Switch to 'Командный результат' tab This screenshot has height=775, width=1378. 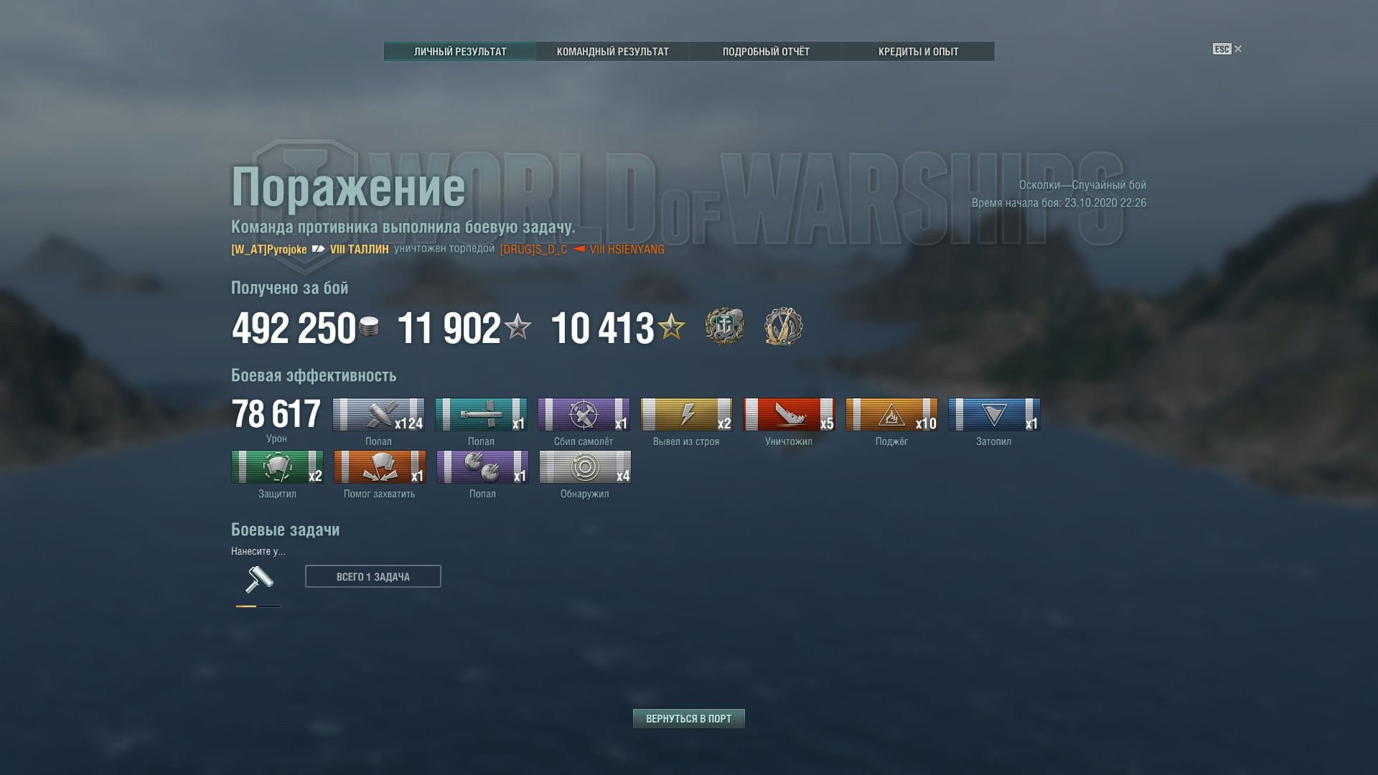(612, 52)
